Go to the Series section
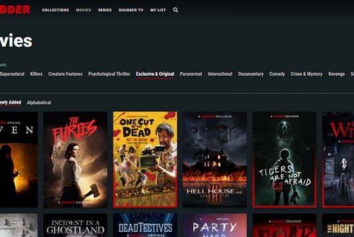The image size is (354, 237). tap(105, 10)
